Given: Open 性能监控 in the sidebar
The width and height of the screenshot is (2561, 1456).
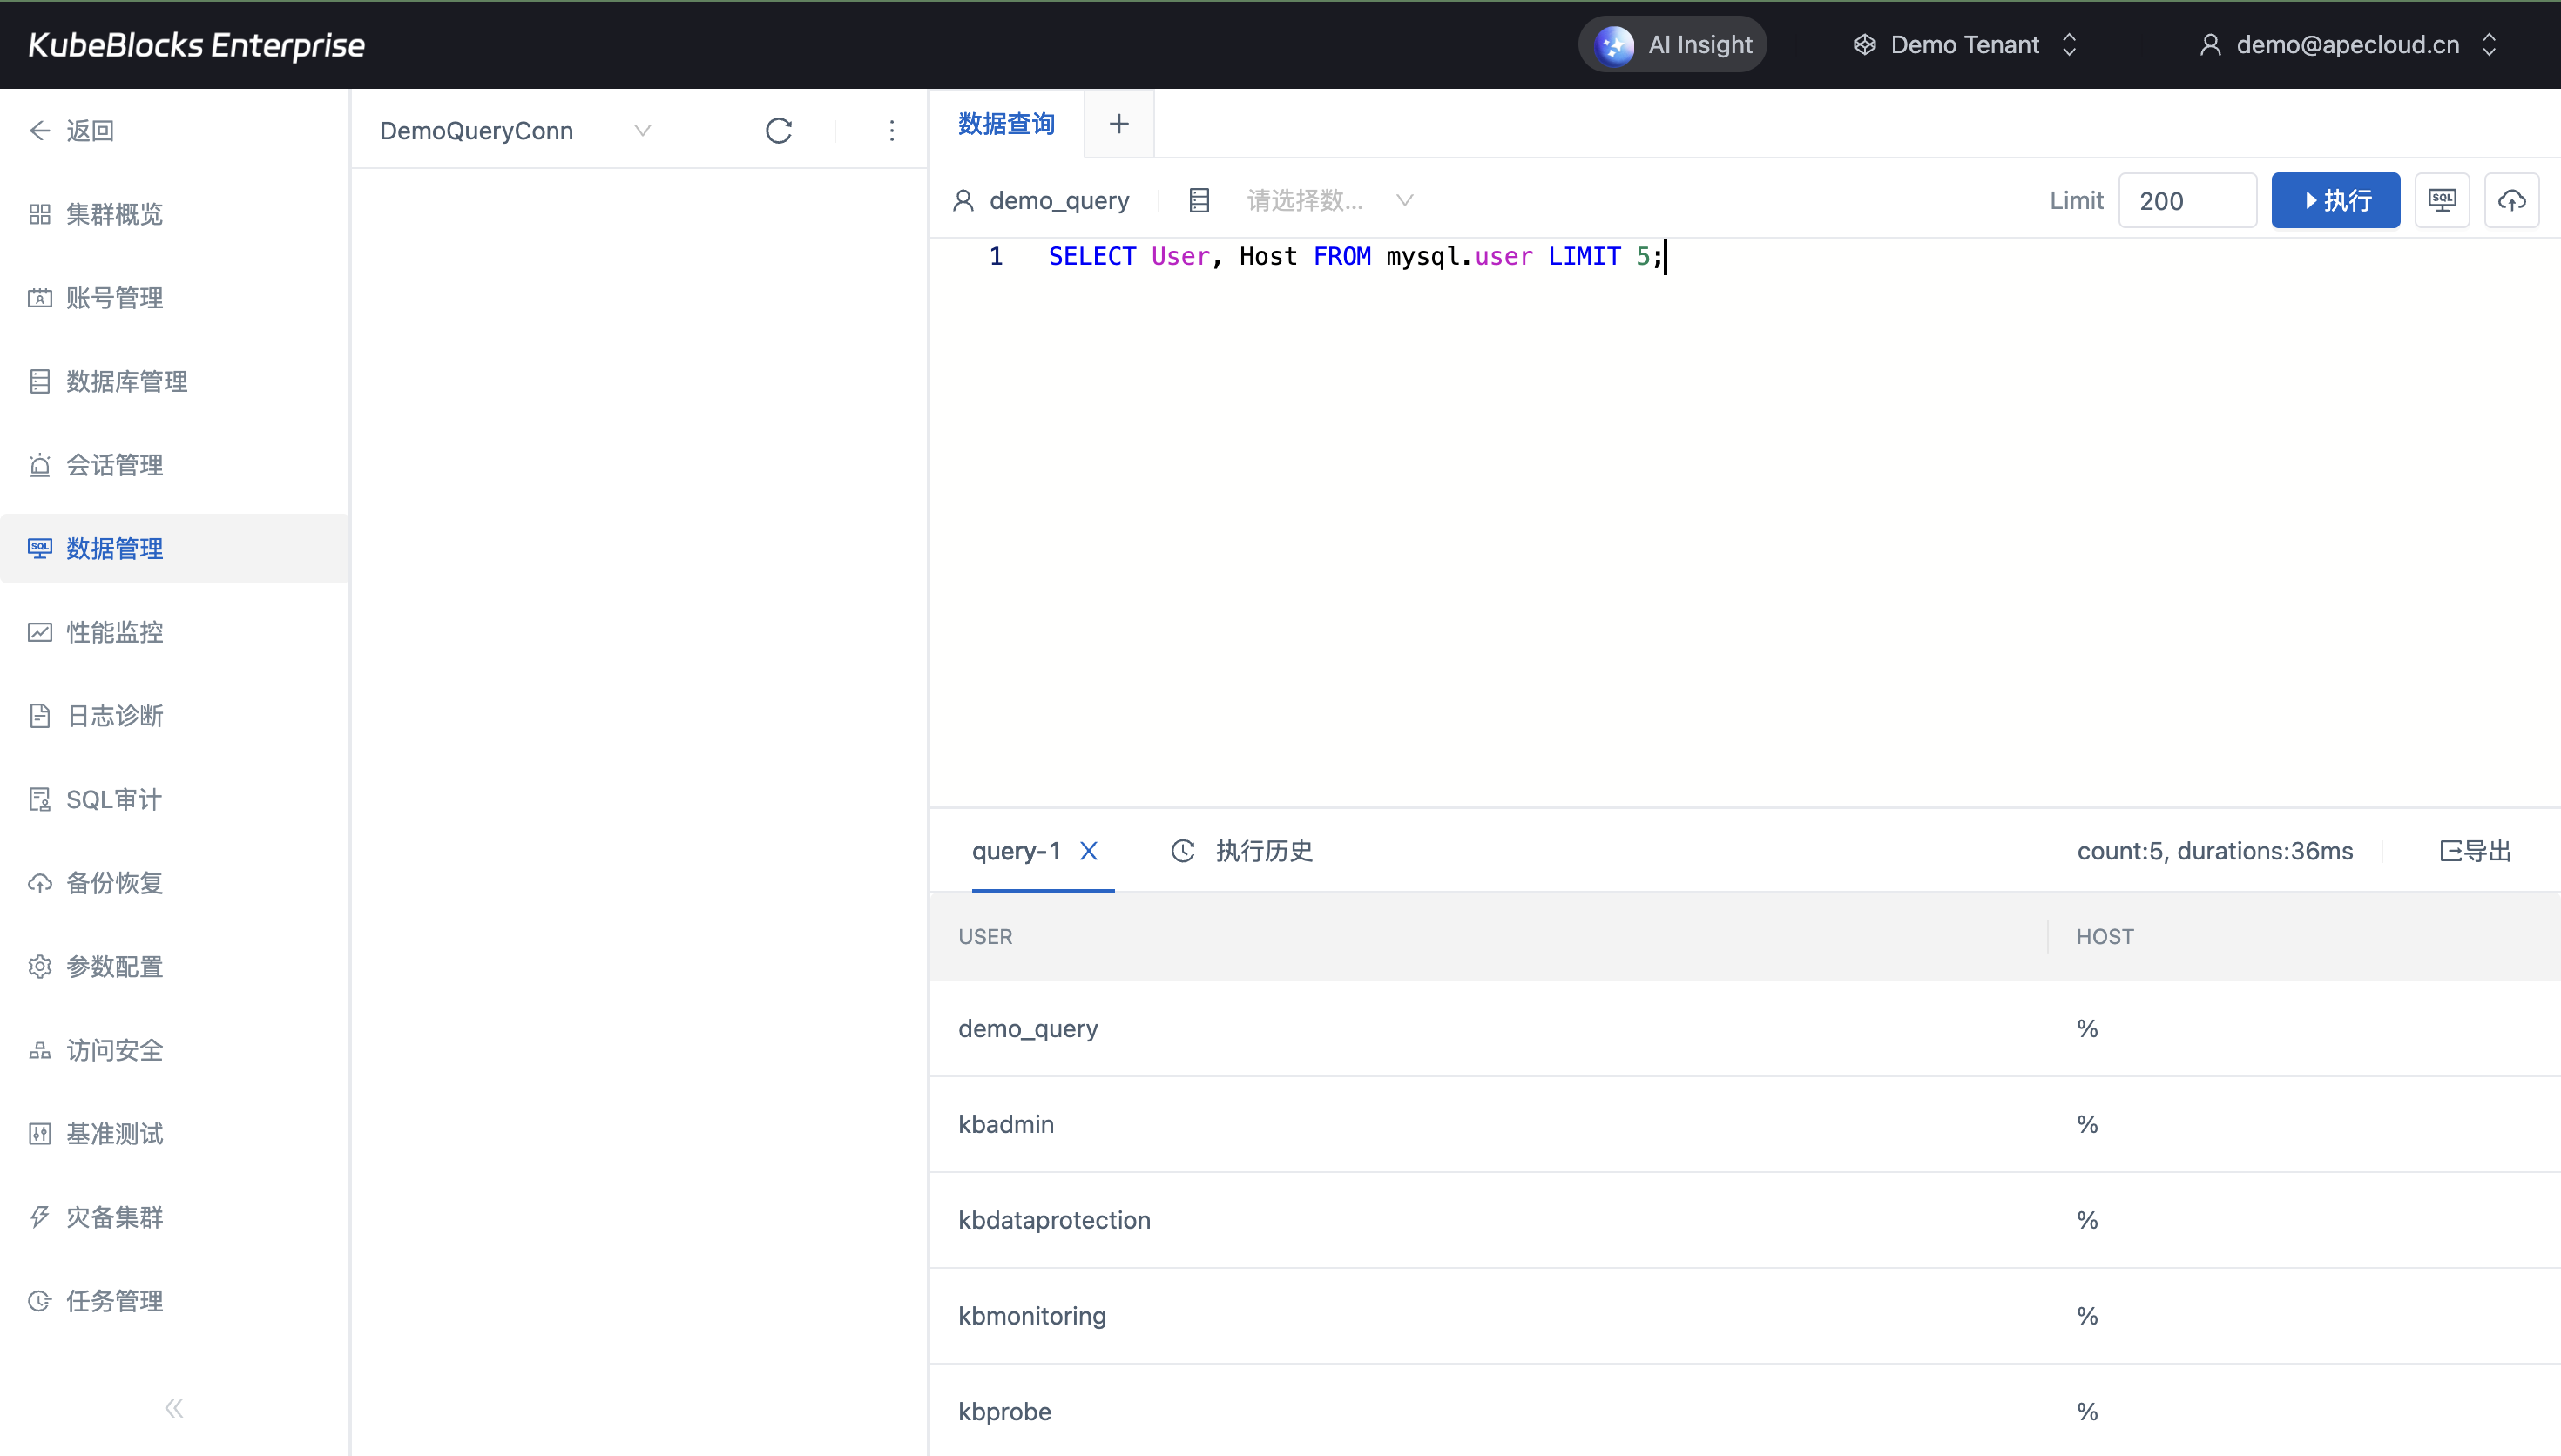Looking at the screenshot, I should tap(114, 632).
